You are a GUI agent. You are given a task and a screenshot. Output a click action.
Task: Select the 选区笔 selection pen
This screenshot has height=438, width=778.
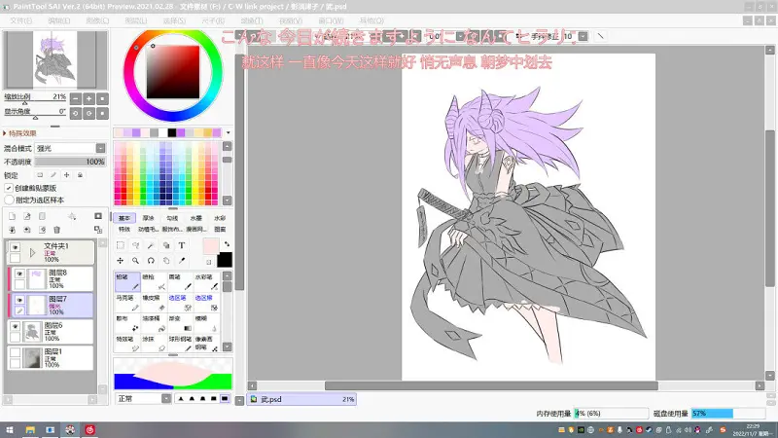[x=180, y=303]
